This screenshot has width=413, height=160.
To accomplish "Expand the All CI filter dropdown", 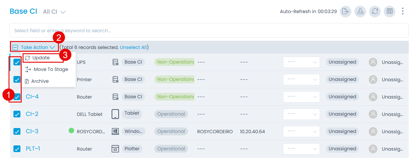I will point(54,12).
